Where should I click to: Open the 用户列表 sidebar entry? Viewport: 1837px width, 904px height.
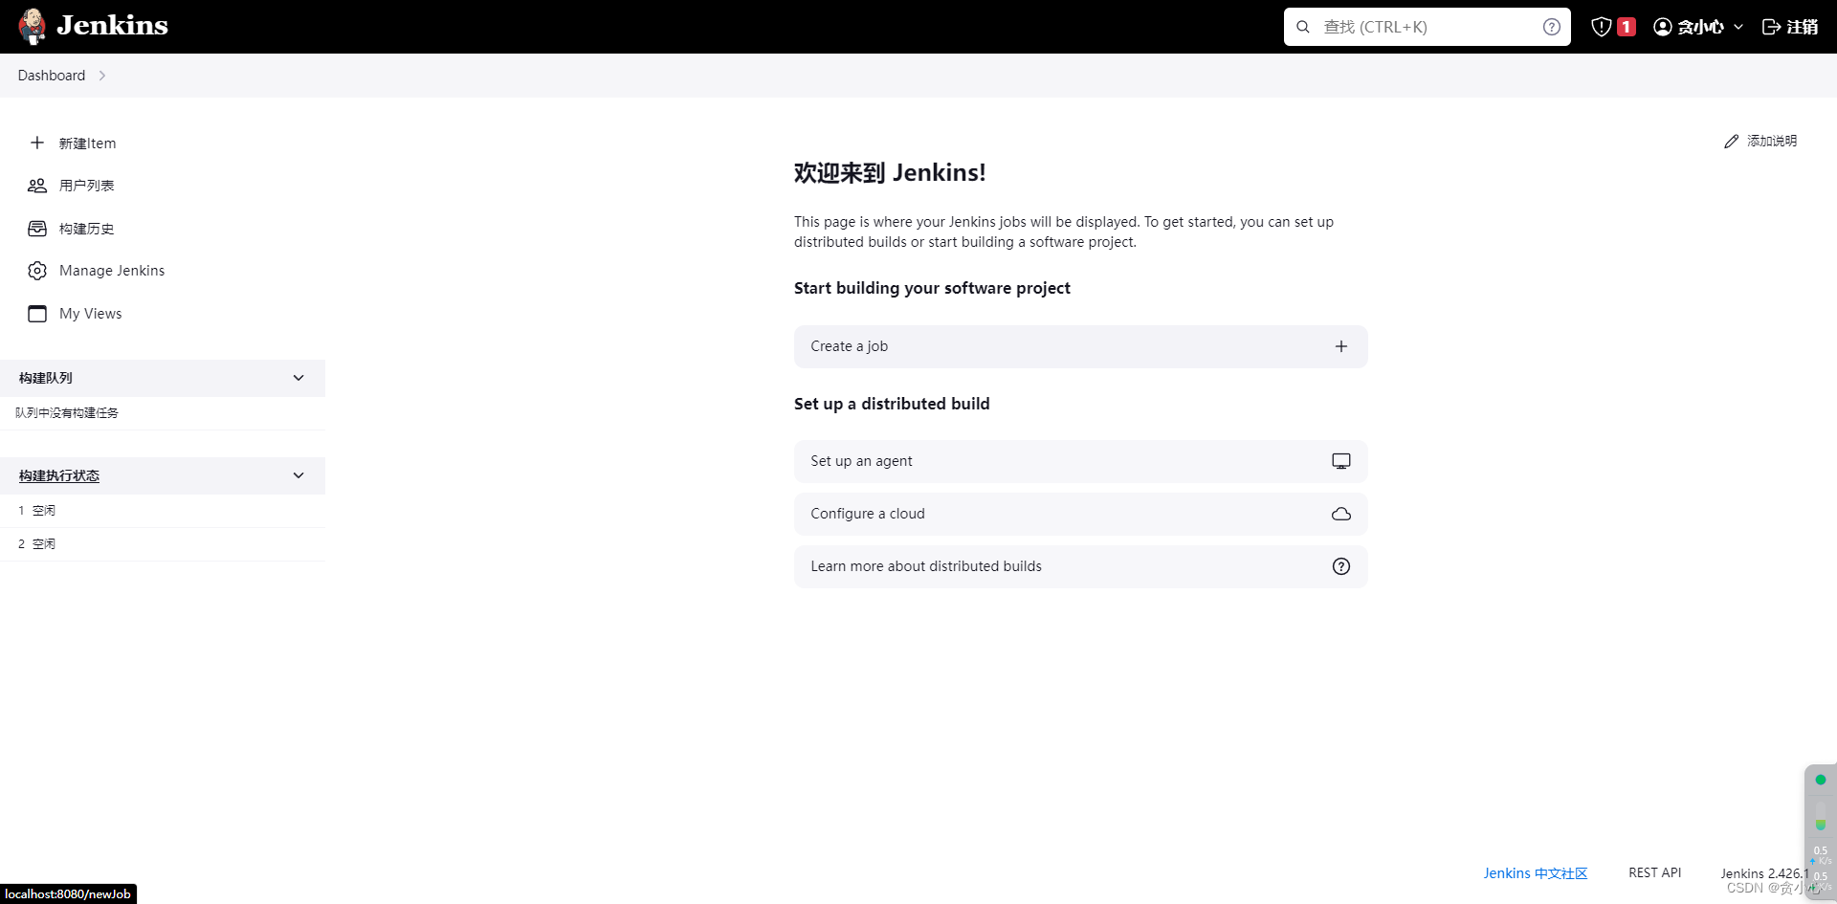[87, 186]
